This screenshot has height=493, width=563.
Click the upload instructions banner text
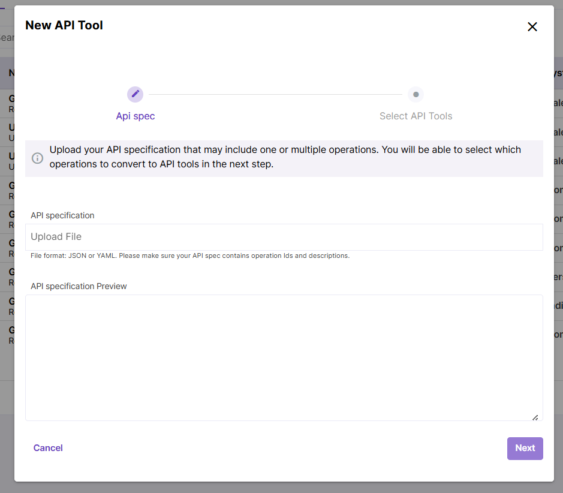285,157
